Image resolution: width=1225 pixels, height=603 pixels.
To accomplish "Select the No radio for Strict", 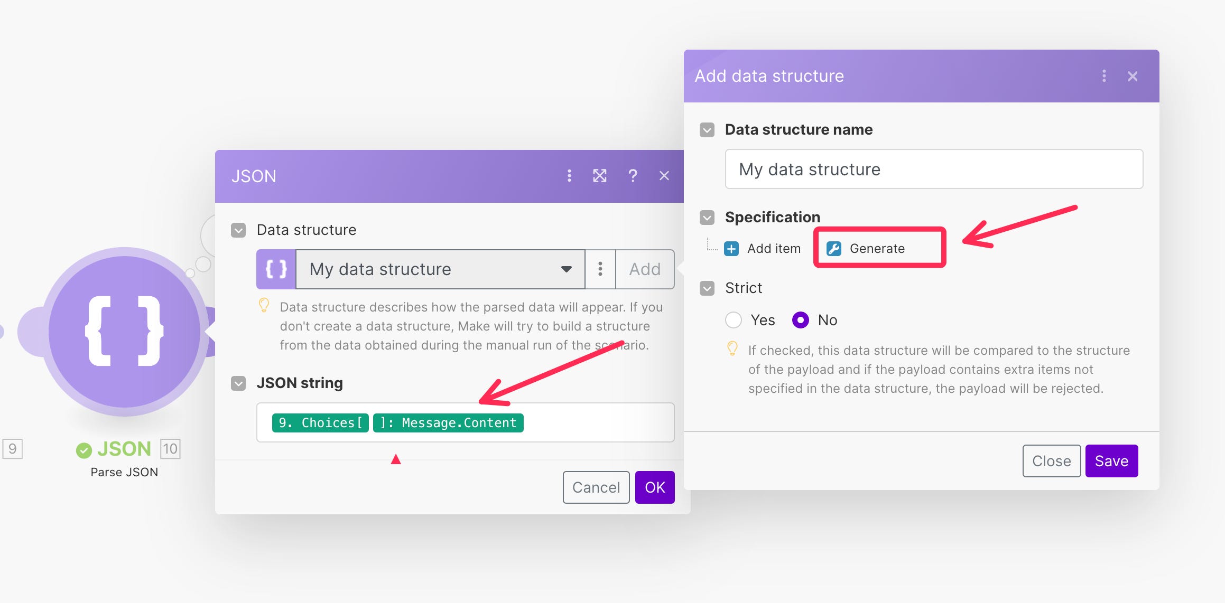I will [800, 320].
